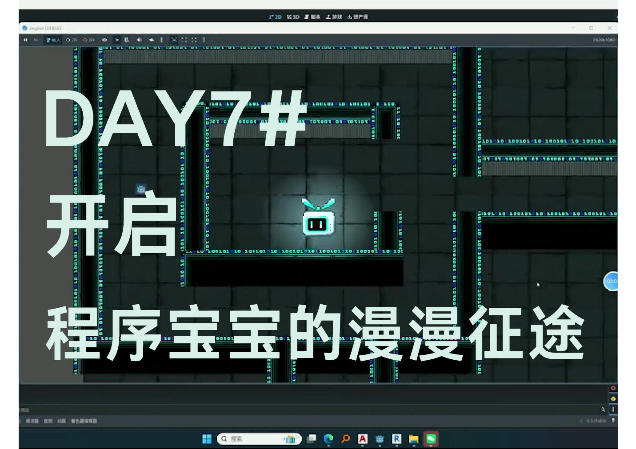Open the camera override icon
The width and height of the screenshot is (636, 449).
pyautogui.click(x=151, y=40)
